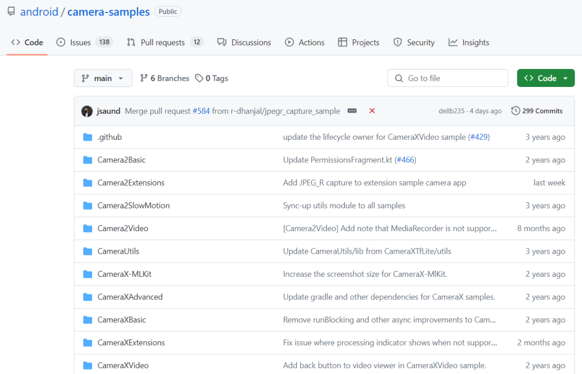Screen dimensions: 582x374
Task: Open the CameraUtils folder
Action: pos(118,251)
